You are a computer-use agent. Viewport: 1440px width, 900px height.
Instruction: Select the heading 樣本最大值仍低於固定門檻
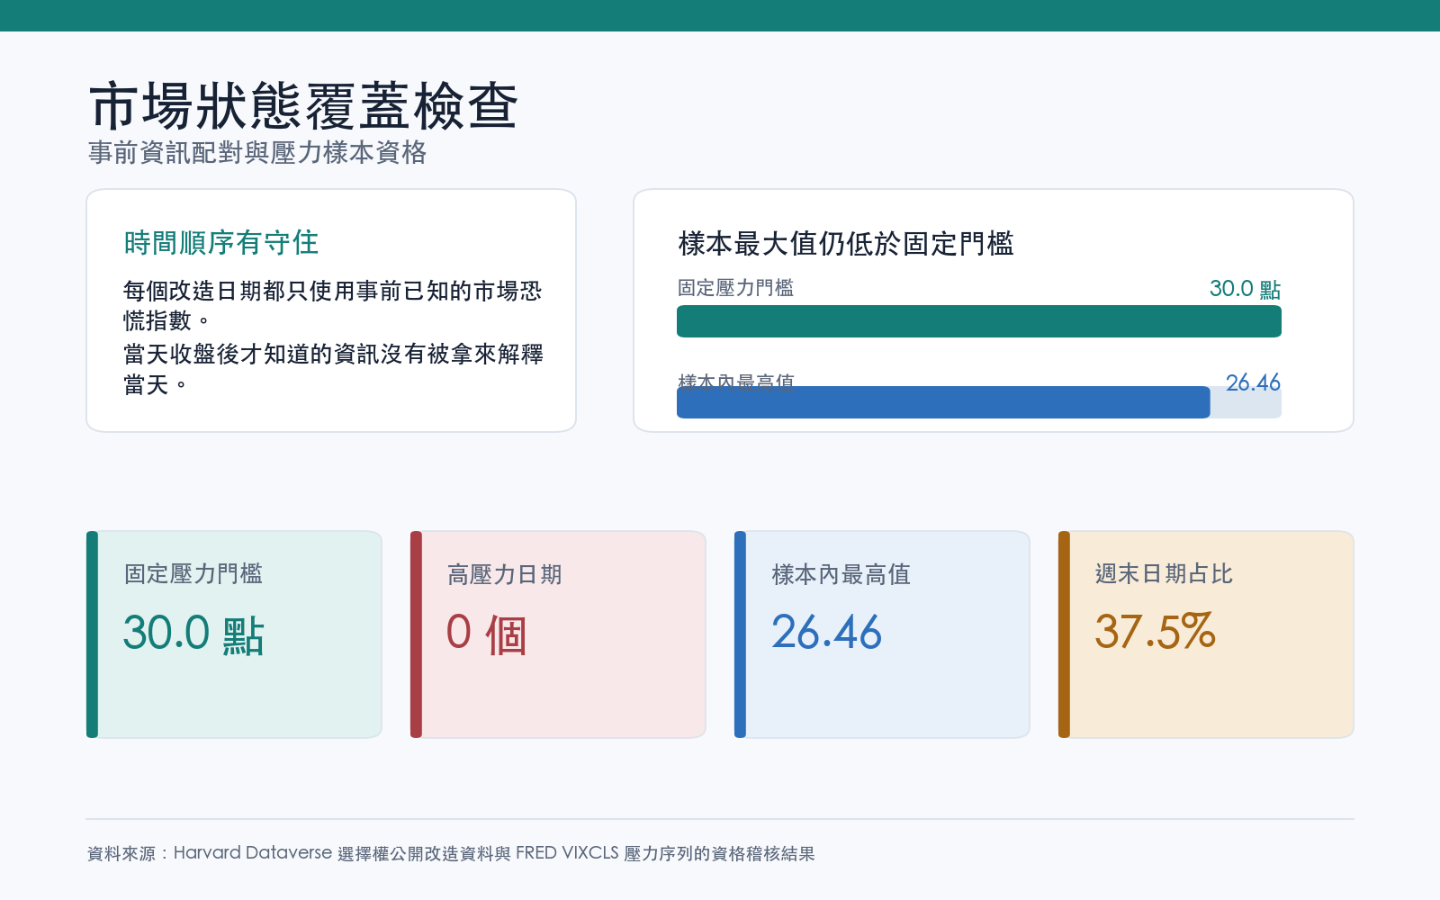click(846, 243)
